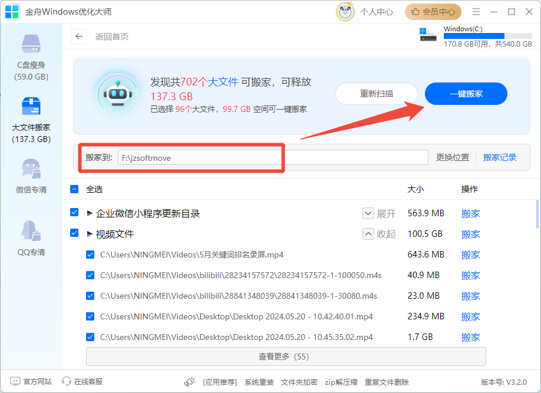
Task: Open 重复文件删除 recommended app
Action: (387, 382)
